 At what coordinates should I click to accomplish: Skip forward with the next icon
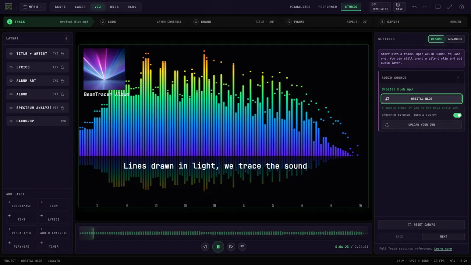[231, 247]
